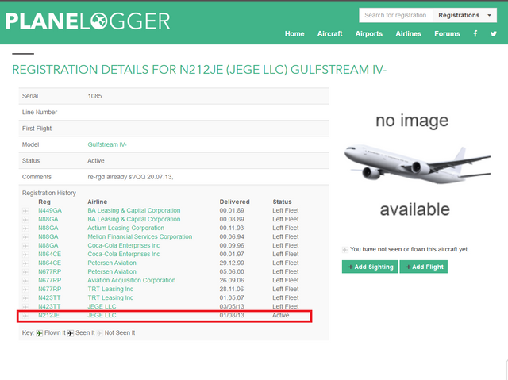Click the Seen It key icon
The height and width of the screenshot is (380, 508).
pyautogui.click(x=71, y=333)
